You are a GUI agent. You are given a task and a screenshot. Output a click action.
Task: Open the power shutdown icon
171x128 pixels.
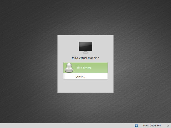pyautogui.click(x=168, y=126)
